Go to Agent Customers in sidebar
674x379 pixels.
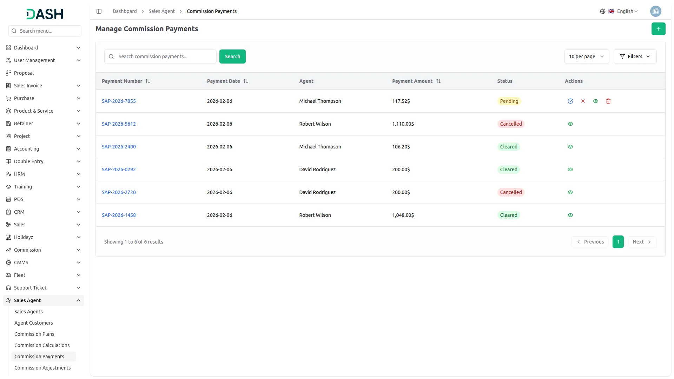pos(33,323)
